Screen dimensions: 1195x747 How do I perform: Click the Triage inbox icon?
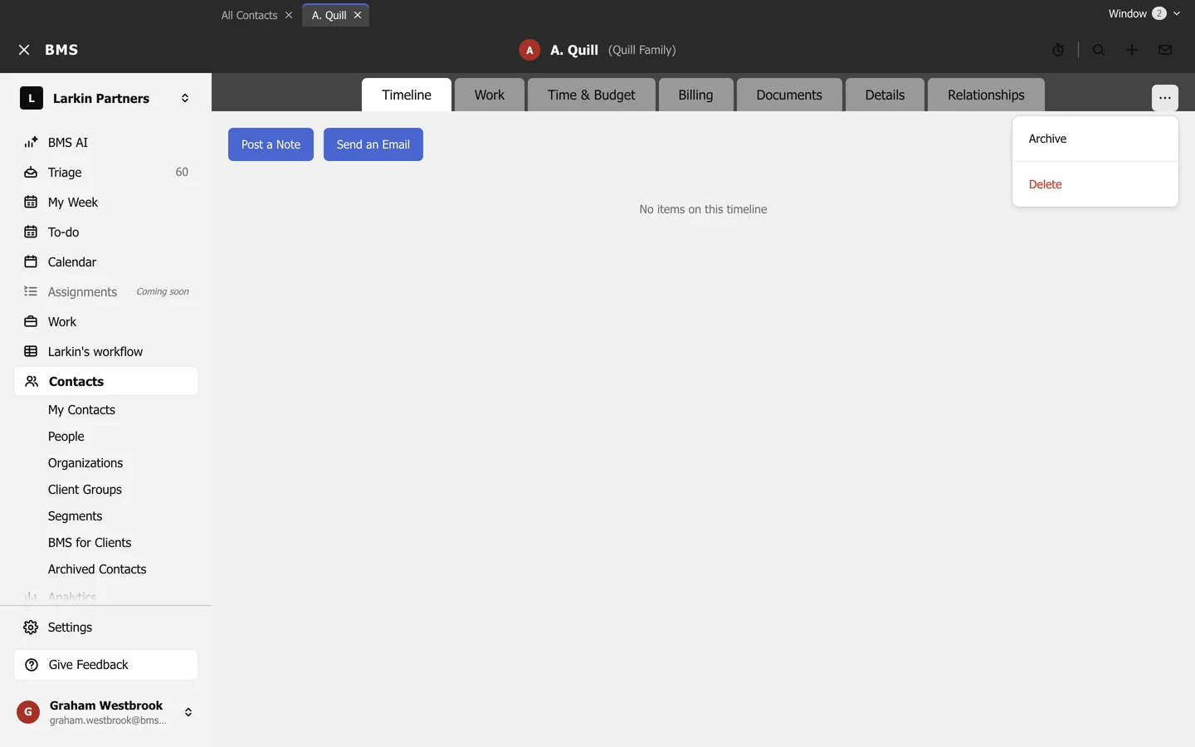[31, 172]
